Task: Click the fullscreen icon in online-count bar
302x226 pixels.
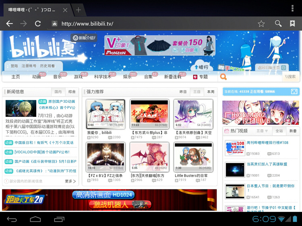Action: [x=295, y=92]
